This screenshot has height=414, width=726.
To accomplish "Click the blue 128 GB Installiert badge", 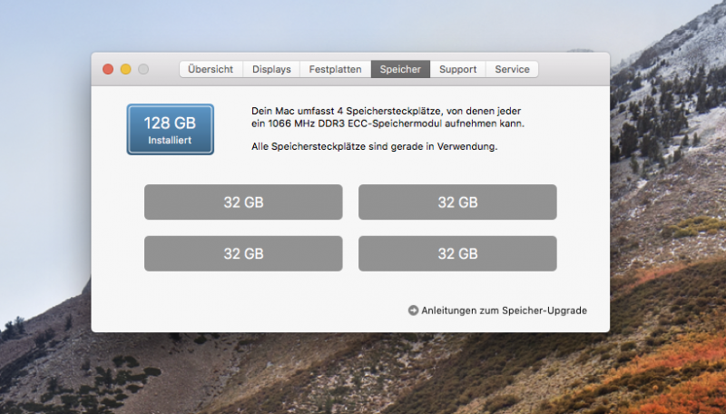I will coord(170,129).
